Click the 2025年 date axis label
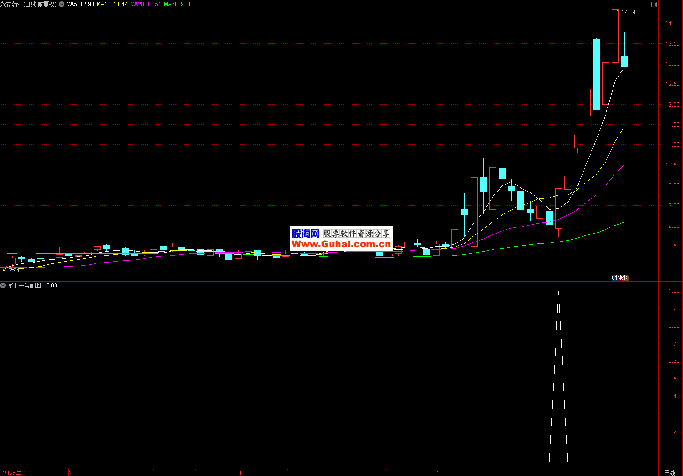The height and width of the screenshot is (476, 683). point(12,473)
